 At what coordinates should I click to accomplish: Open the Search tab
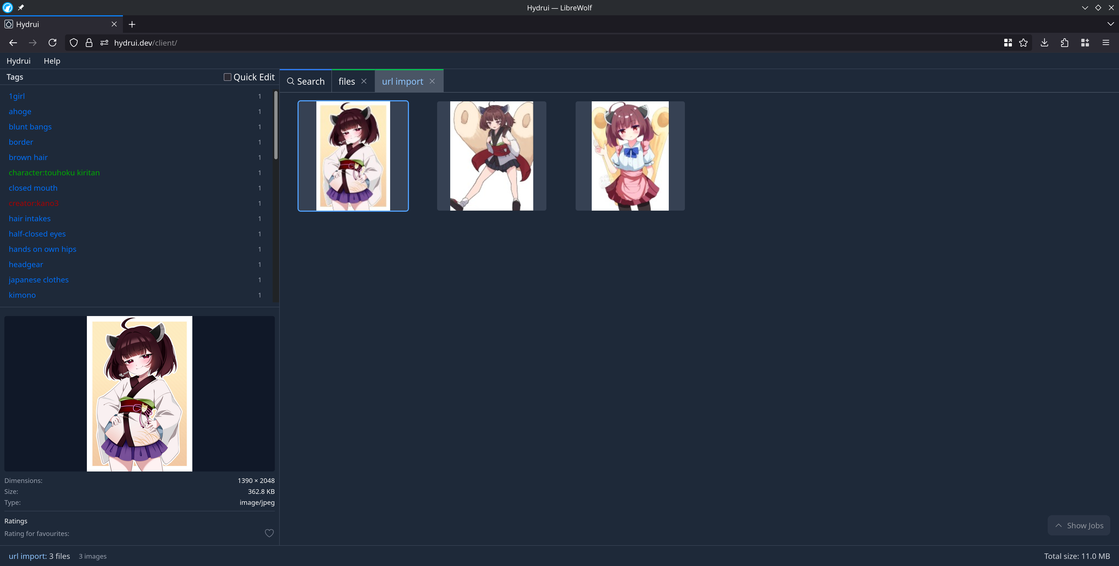306,81
